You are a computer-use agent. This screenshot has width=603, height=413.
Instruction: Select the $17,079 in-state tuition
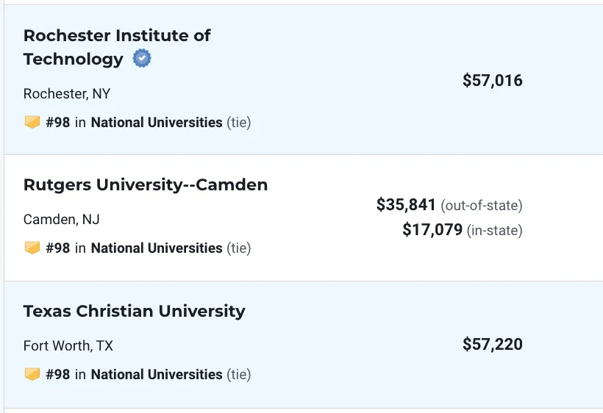coord(432,230)
